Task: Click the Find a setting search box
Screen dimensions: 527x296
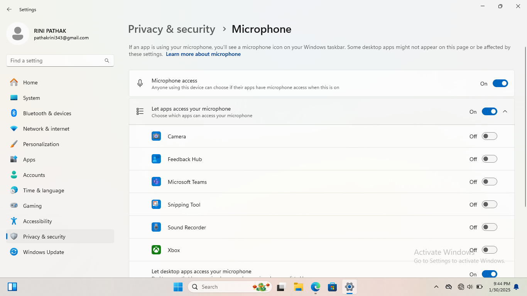Action: (56, 61)
